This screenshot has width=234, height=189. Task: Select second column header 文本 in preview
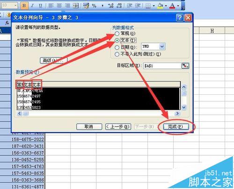pos(28,84)
